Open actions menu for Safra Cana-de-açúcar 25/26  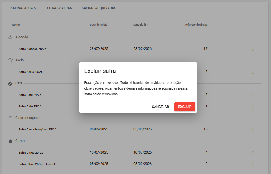pyautogui.click(x=253, y=130)
